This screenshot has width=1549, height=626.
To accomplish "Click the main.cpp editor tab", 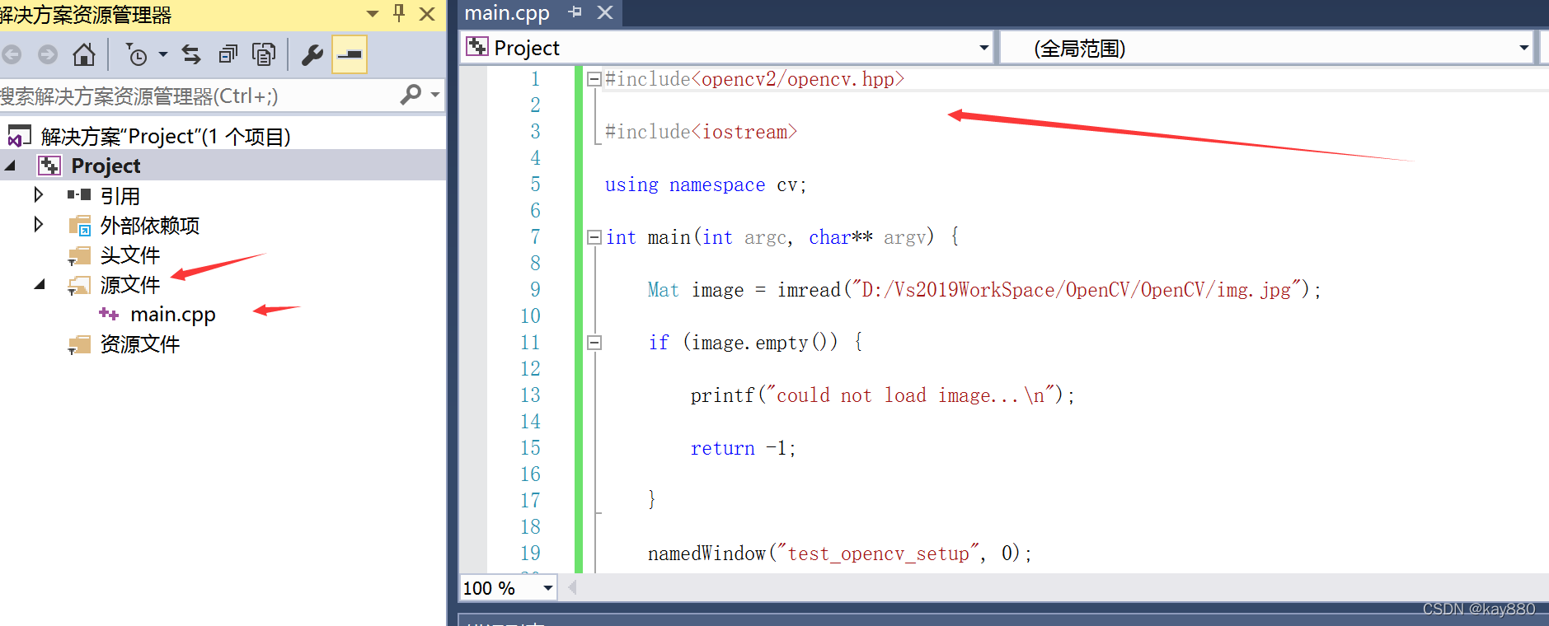I will pos(506,13).
